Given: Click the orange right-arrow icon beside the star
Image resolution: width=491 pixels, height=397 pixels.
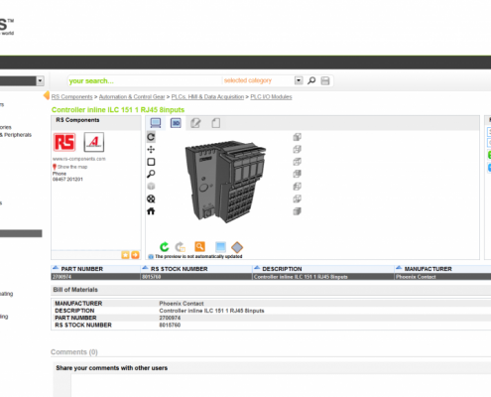Looking at the screenshot, I should pyautogui.click(x=135, y=255).
